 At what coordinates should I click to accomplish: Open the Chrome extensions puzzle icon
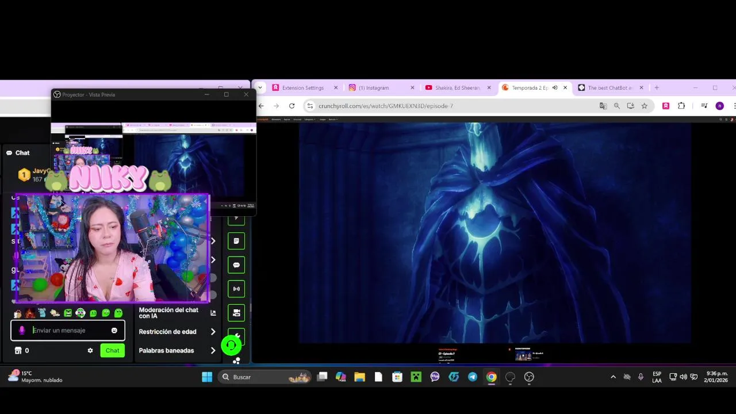click(681, 106)
